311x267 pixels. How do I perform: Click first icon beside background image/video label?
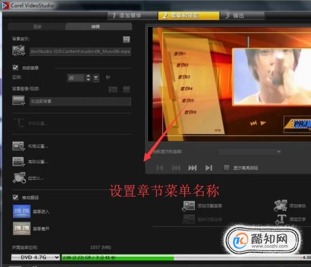pyautogui.click(x=113, y=89)
